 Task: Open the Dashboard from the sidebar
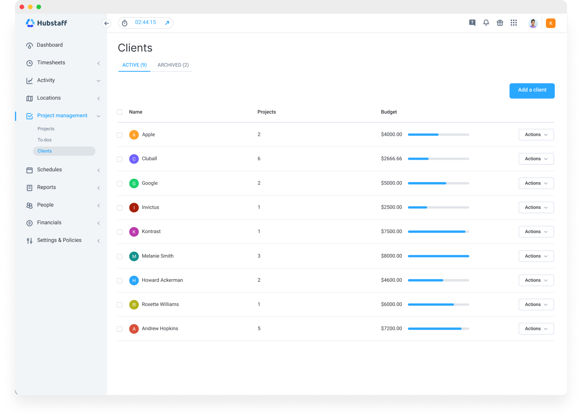click(49, 45)
